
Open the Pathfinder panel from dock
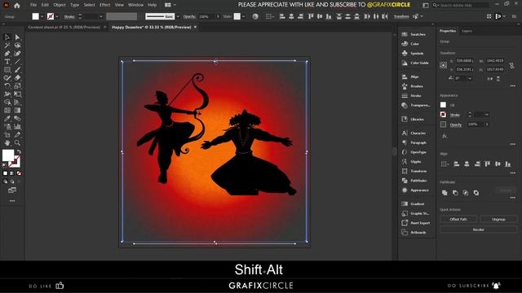[414, 181]
